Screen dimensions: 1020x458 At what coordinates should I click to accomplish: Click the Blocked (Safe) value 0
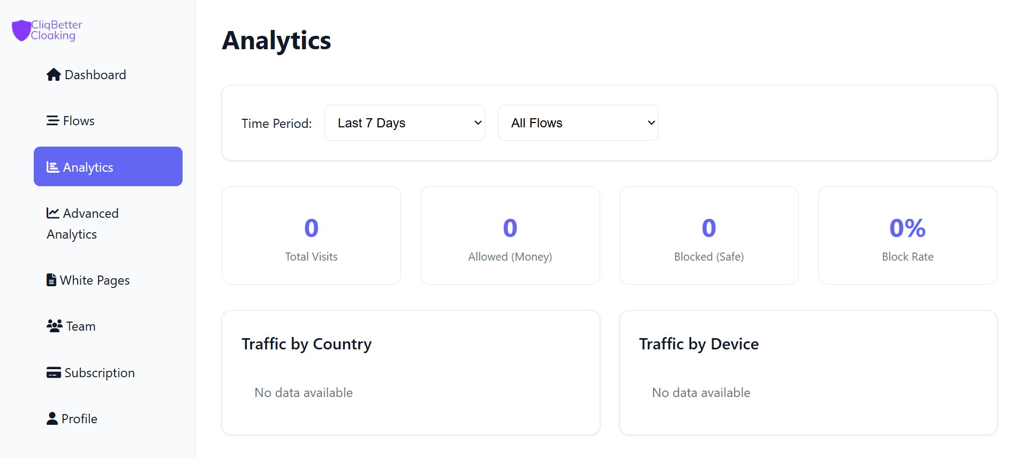[x=709, y=228]
